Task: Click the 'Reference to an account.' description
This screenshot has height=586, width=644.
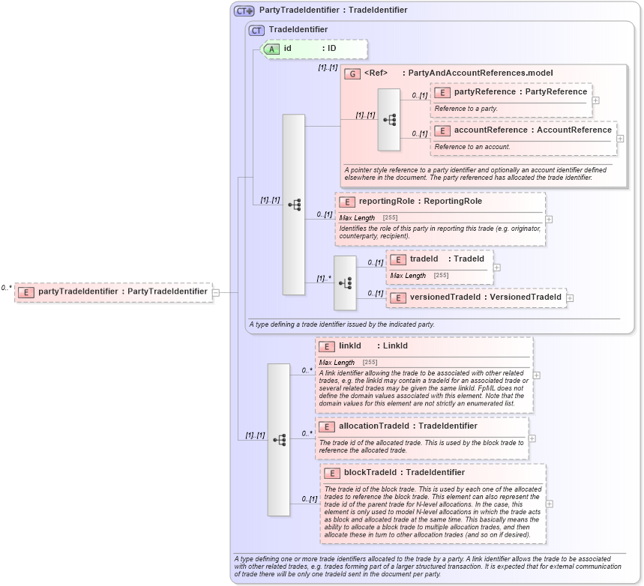Action: point(472,147)
